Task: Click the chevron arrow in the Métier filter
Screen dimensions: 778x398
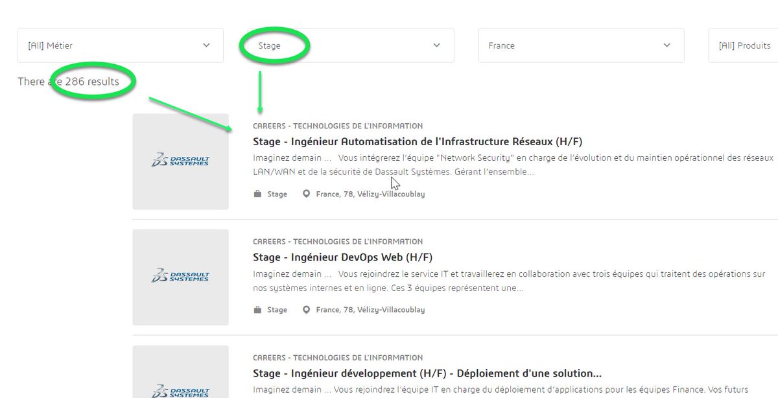Action: [x=206, y=45]
